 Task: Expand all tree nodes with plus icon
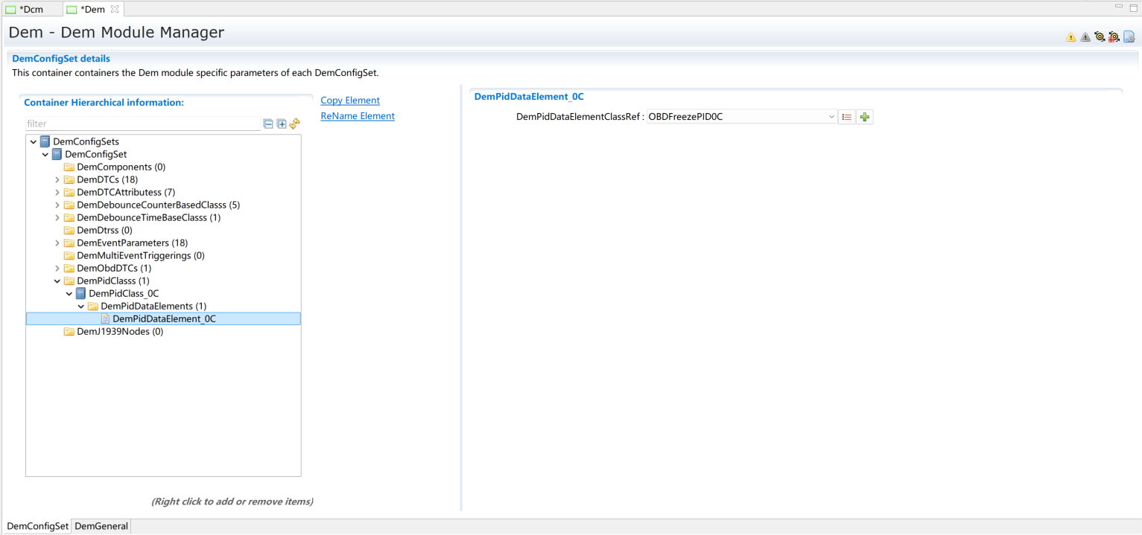282,124
